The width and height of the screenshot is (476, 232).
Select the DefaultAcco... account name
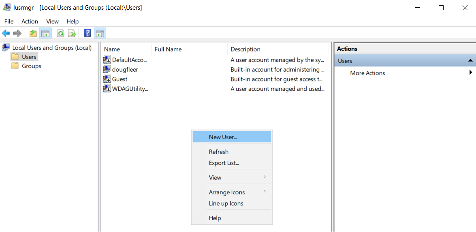tap(130, 60)
